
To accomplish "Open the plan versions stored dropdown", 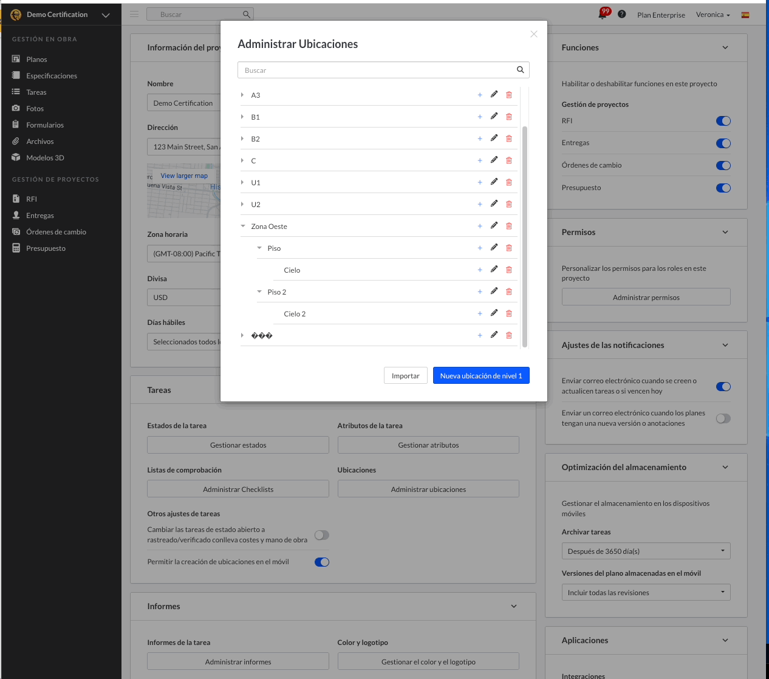I will pyautogui.click(x=646, y=592).
